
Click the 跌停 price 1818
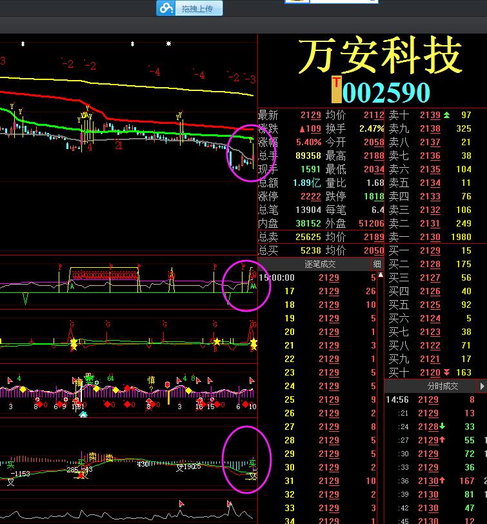tap(373, 196)
